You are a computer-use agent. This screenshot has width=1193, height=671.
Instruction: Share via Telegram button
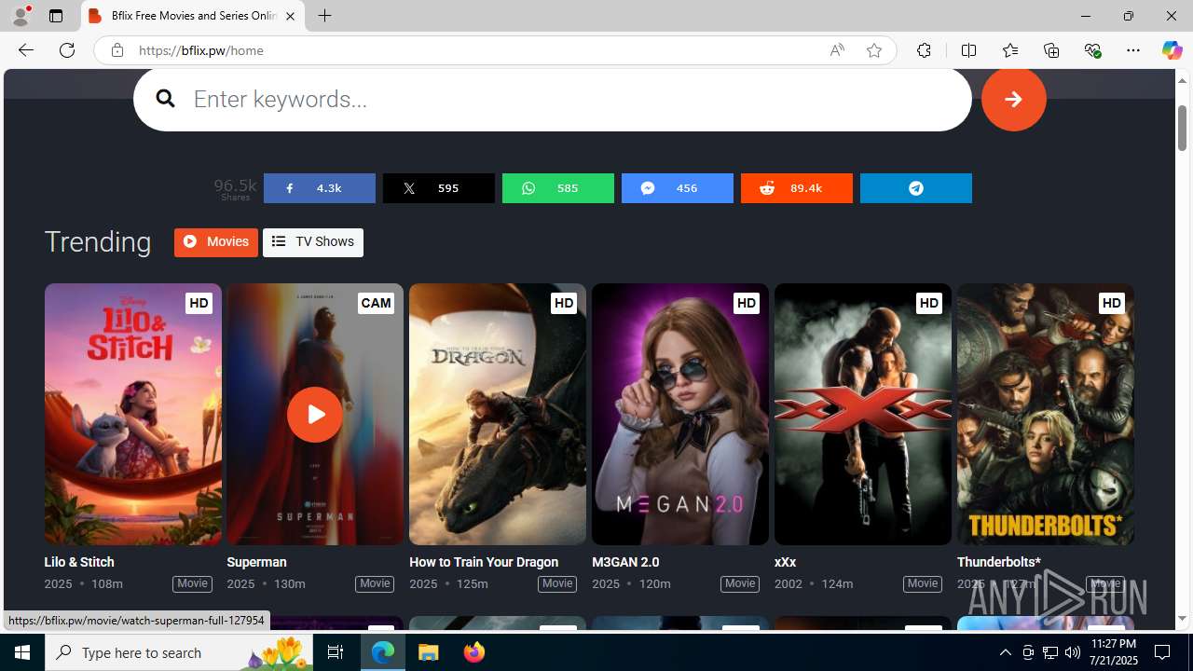click(x=915, y=188)
